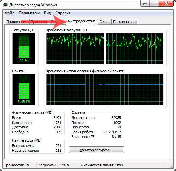Viewport: 176px width, 171px height.
Task: Open the Параметры menu
Action: [x=29, y=13]
